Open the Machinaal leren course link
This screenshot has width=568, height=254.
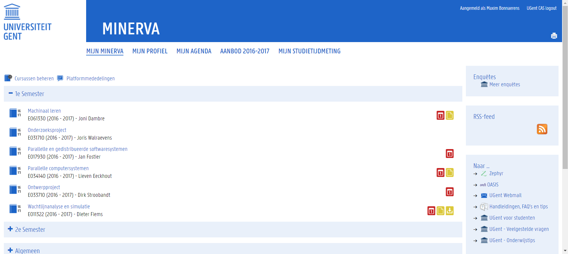[44, 111]
